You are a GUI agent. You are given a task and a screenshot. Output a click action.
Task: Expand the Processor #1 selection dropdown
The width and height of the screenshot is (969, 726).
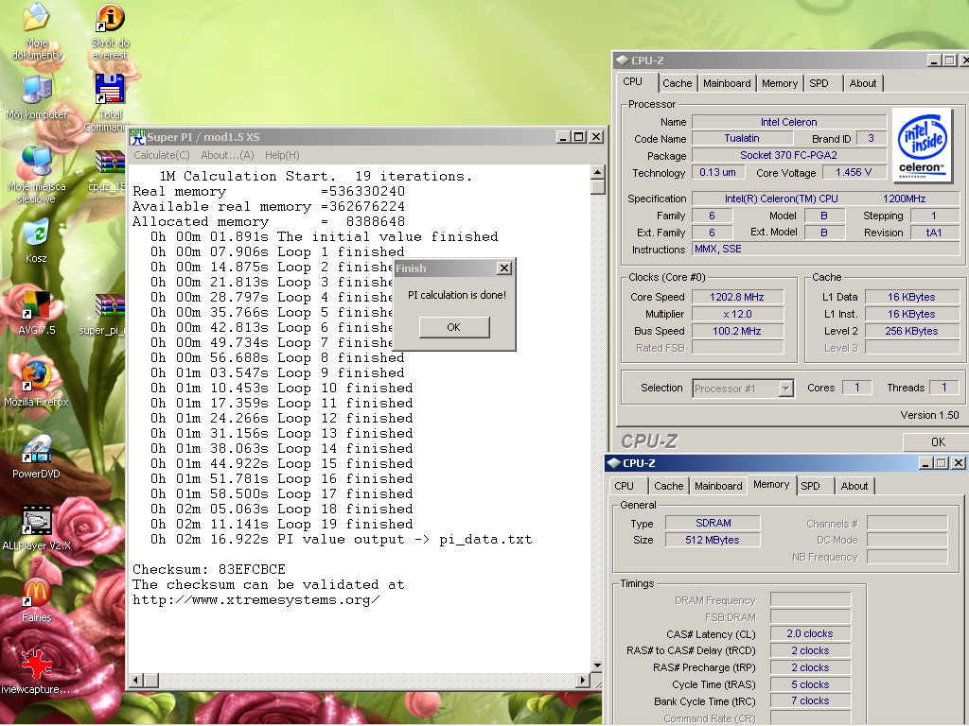785,389
